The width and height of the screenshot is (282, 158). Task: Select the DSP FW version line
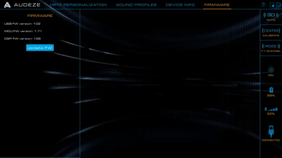click(x=22, y=39)
